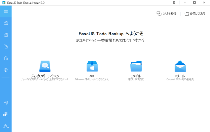Image resolution: width=210 pixels, height=132 pixels.
Task: Open the title bar dropdown menu button
Action: (174, 3)
